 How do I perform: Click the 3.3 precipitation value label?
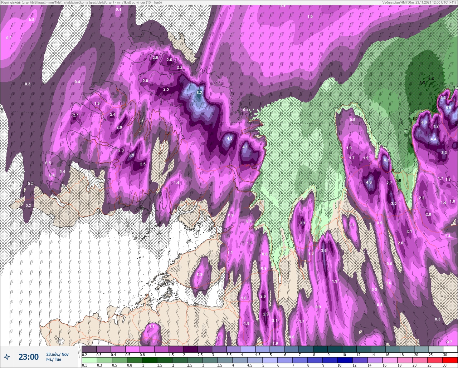click(444, 153)
